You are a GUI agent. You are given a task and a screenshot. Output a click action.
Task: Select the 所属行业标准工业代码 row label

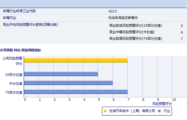pyautogui.click(x=21, y=11)
